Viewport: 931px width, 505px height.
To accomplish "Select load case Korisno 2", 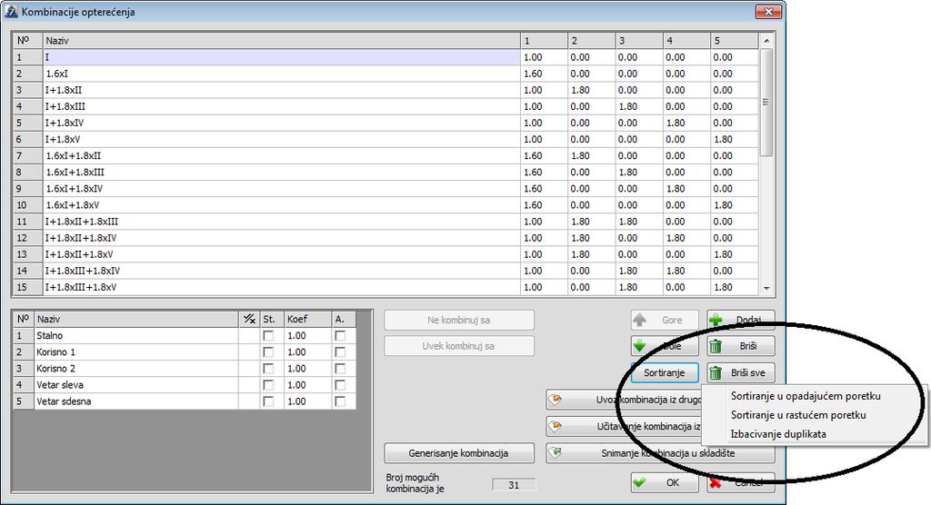I will click(136, 369).
